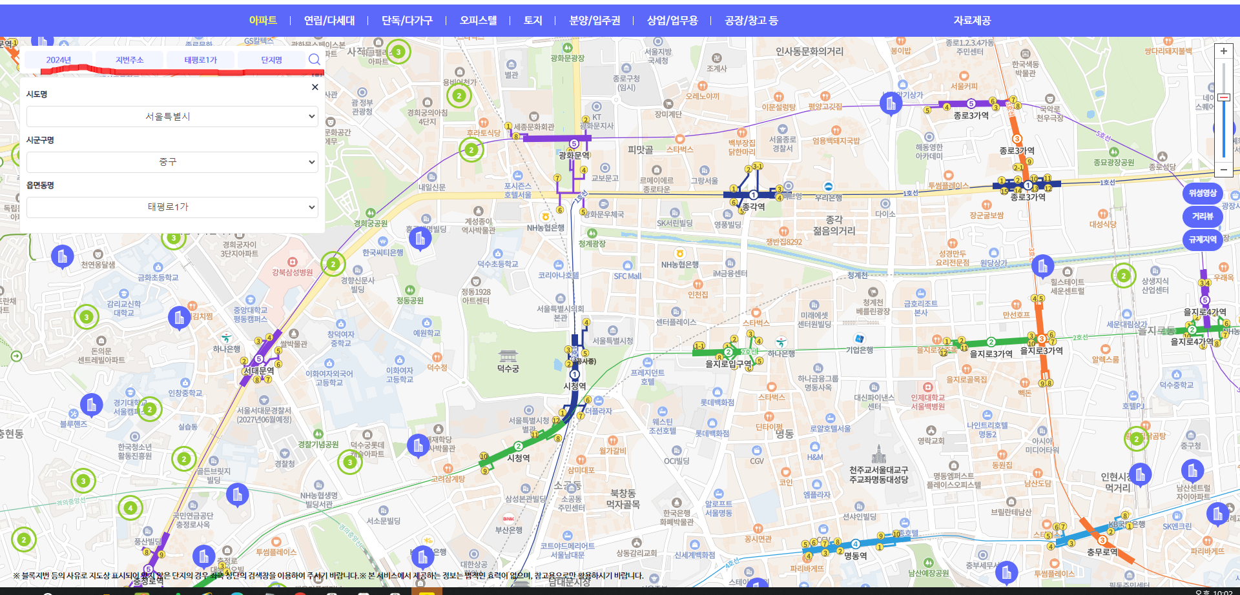This screenshot has width=1240, height=595.
Task: Toggle 거리뷰 street view
Action: coord(1203,216)
